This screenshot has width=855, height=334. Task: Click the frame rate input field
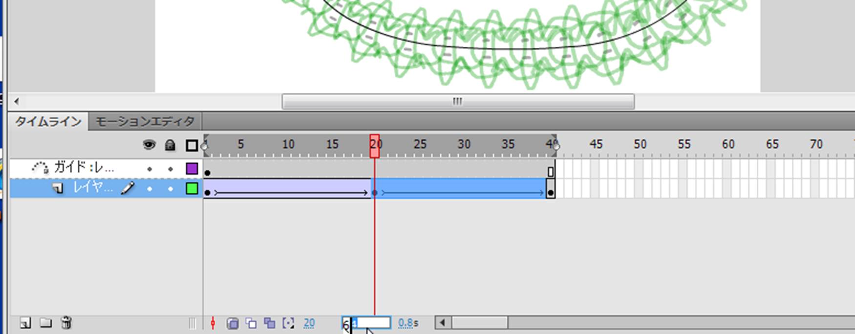tap(366, 323)
